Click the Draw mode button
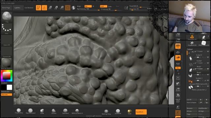 (x=44, y=8)
